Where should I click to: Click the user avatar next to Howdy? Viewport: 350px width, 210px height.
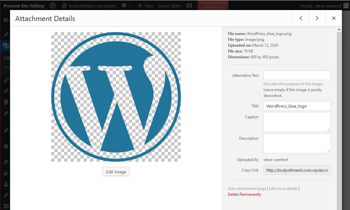click(346, 6)
